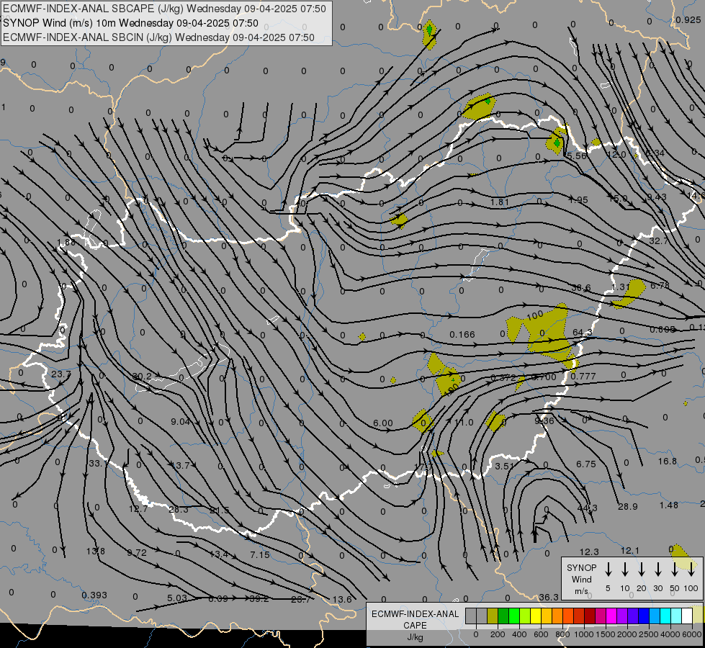Image resolution: width=705 pixels, height=648 pixels.
Task: Click the 21.5 value on the map
Action: 220,510
